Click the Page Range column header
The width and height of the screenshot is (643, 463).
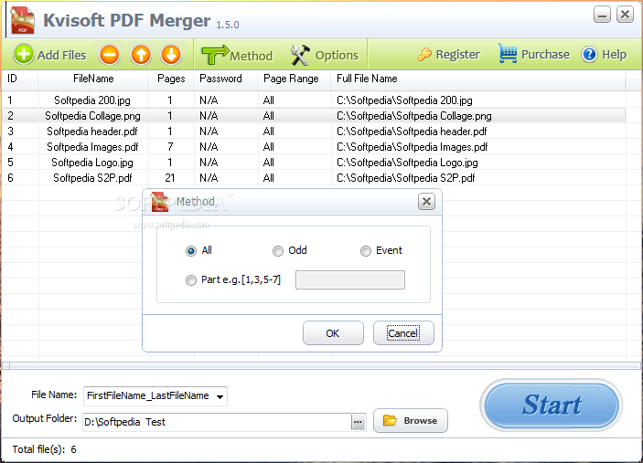coord(295,79)
